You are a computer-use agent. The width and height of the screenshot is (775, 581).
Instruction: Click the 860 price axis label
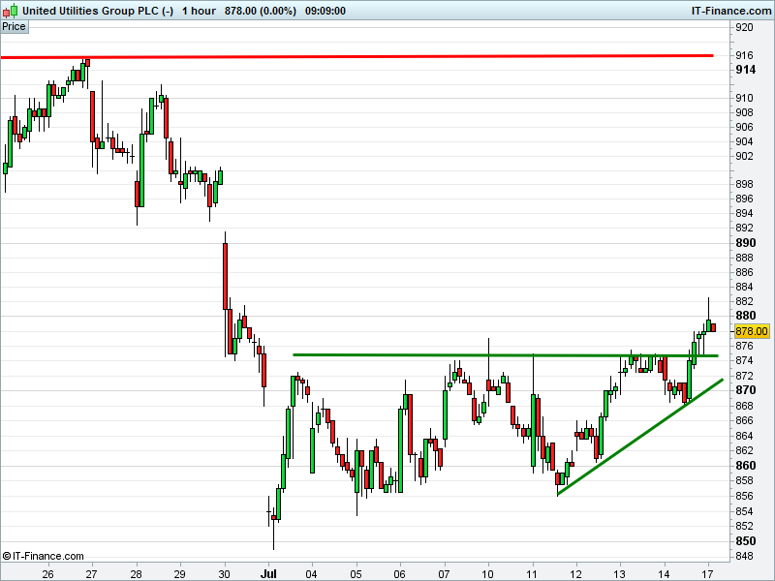745,466
